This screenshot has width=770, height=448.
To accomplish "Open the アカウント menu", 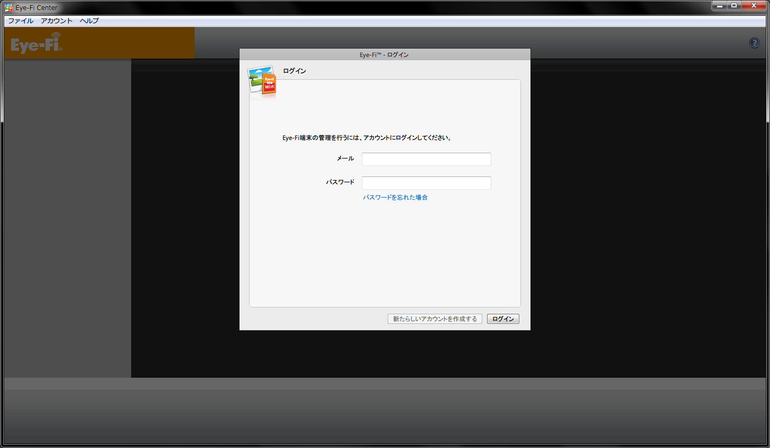I will [57, 21].
